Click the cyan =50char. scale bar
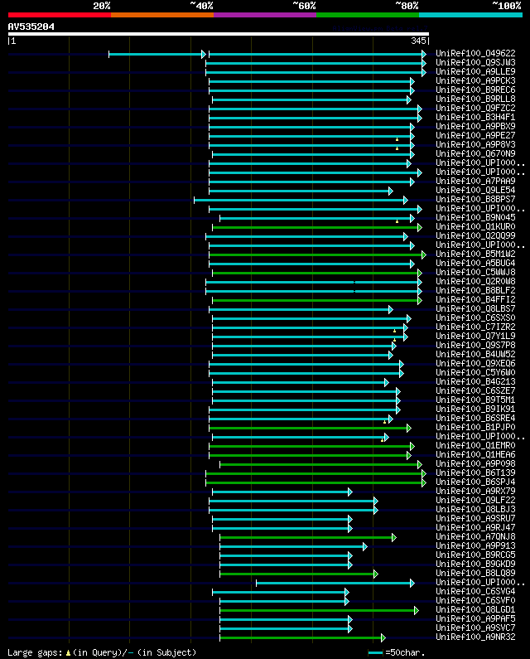This screenshot has width=530, height=659. 375,652
